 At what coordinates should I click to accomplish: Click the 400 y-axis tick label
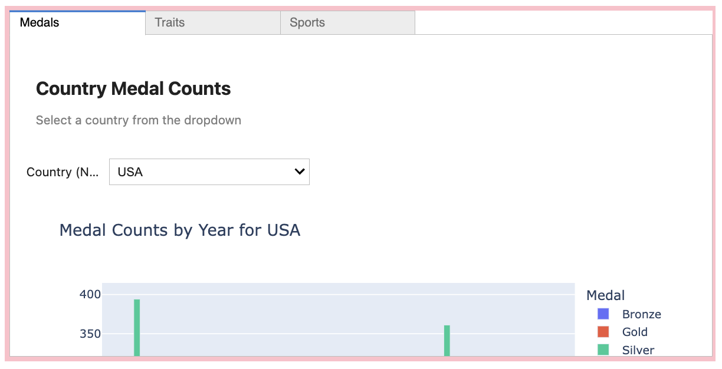click(90, 294)
